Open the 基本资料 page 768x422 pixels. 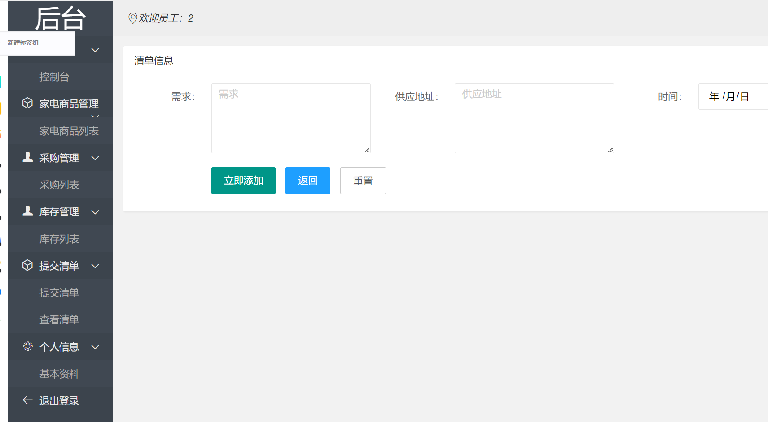pos(59,373)
